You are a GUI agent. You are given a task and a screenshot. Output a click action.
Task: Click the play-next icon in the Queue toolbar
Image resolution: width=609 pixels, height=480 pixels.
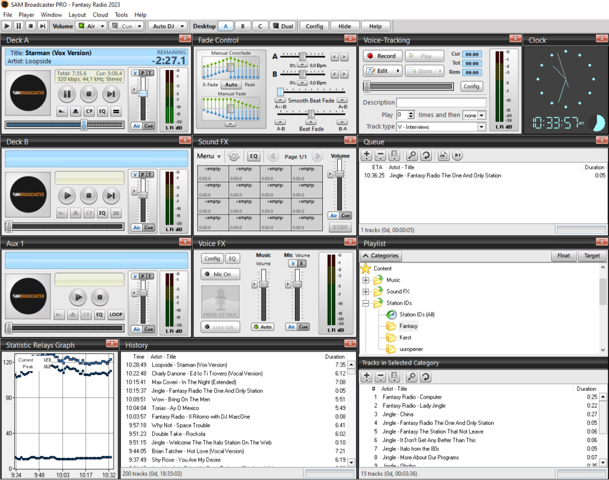[x=457, y=155]
